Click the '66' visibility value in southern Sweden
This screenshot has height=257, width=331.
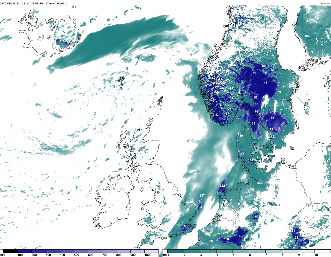(x=272, y=118)
